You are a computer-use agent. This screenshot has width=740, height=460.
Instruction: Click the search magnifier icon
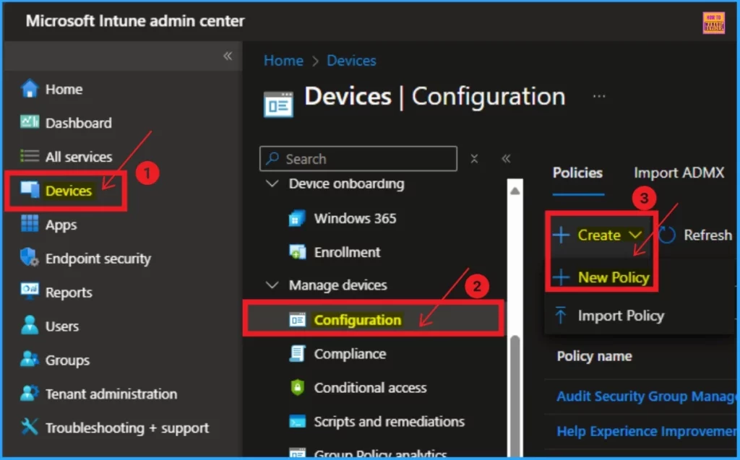click(272, 158)
